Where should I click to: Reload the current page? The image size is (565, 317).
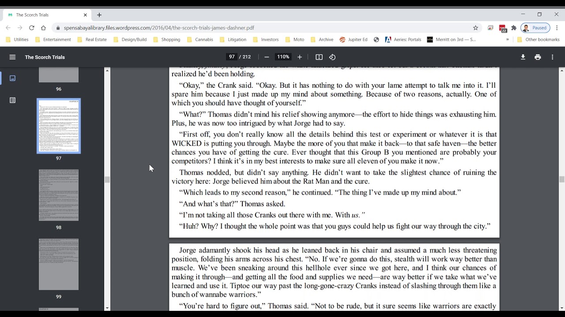pyautogui.click(x=32, y=28)
